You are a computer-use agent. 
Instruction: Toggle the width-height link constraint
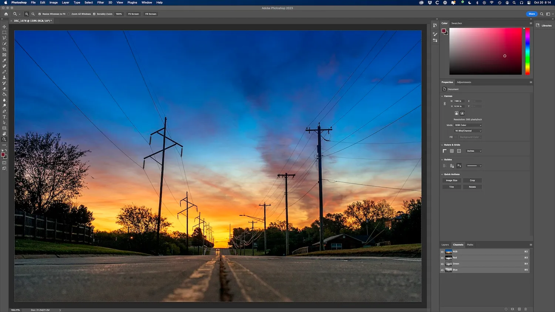coord(445,104)
